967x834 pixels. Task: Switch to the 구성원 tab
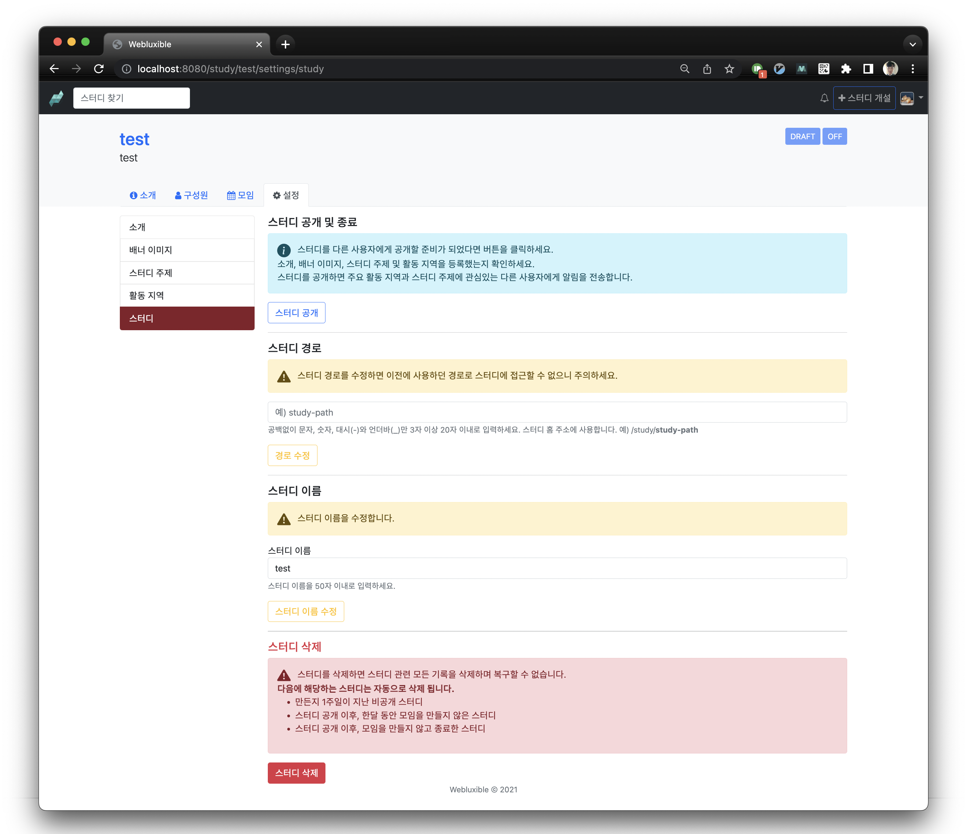pyautogui.click(x=191, y=195)
